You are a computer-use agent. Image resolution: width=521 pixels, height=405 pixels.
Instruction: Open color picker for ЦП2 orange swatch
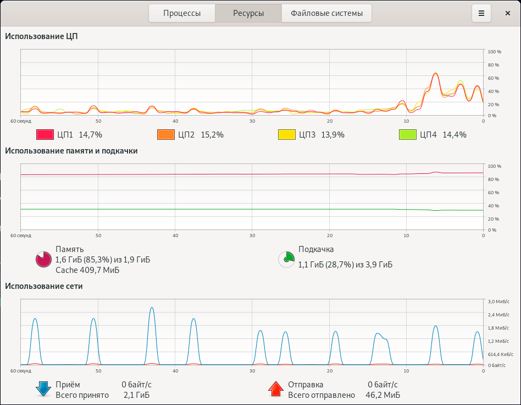tap(166, 135)
